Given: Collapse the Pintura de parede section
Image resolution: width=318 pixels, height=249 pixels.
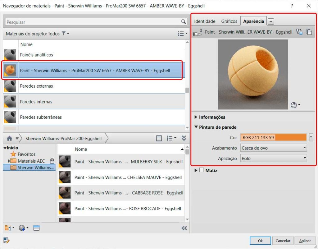Looking at the screenshot, I should tap(196, 127).
